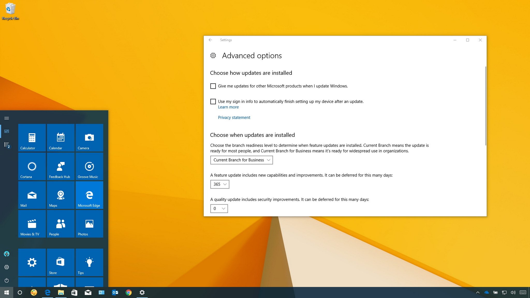Click the Privacy statement link
530x298 pixels.
pyautogui.click(x=234, y=117)
